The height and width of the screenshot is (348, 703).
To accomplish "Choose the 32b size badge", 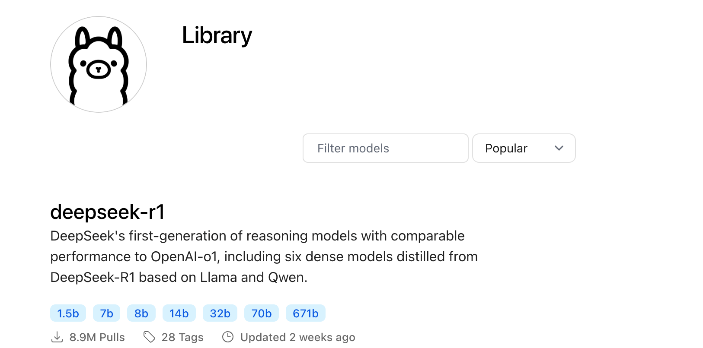I will pos(220,313).
